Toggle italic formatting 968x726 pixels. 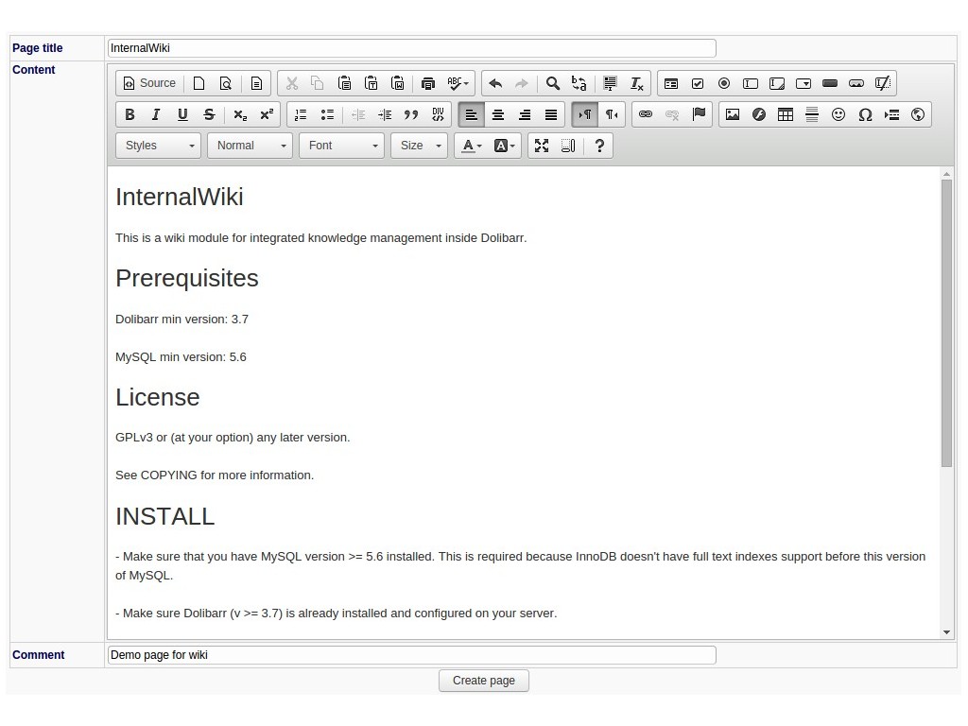pyautogui.click(x=156, y=114)
